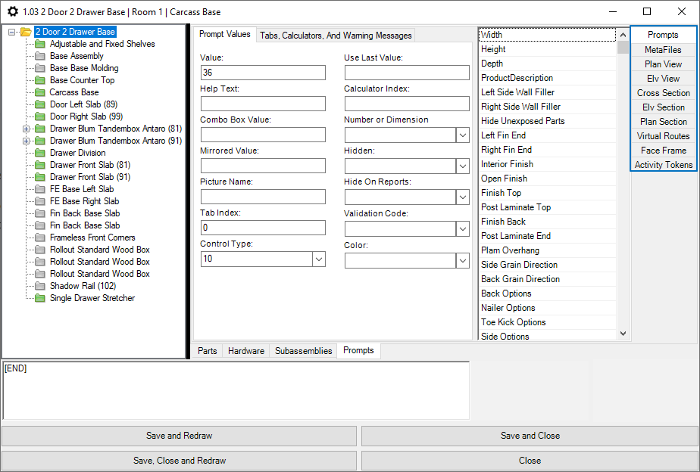Switch to Tabs, Calculators, And Warning Messages tab
The image size is (700, 472).
[336, 36]
